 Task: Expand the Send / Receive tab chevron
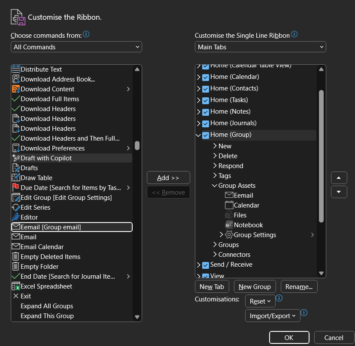[x=199, y=265]
